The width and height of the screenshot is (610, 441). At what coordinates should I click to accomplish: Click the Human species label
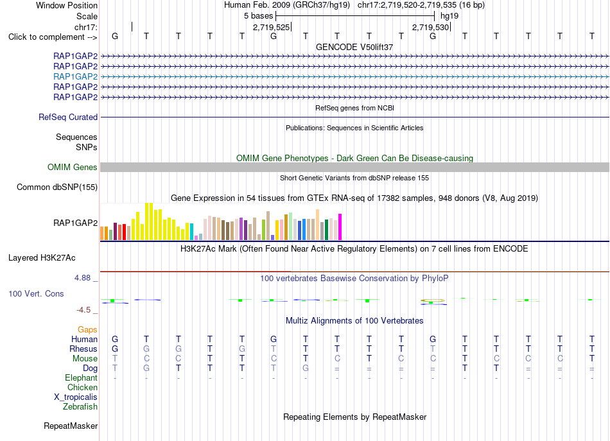pos(84,339)
